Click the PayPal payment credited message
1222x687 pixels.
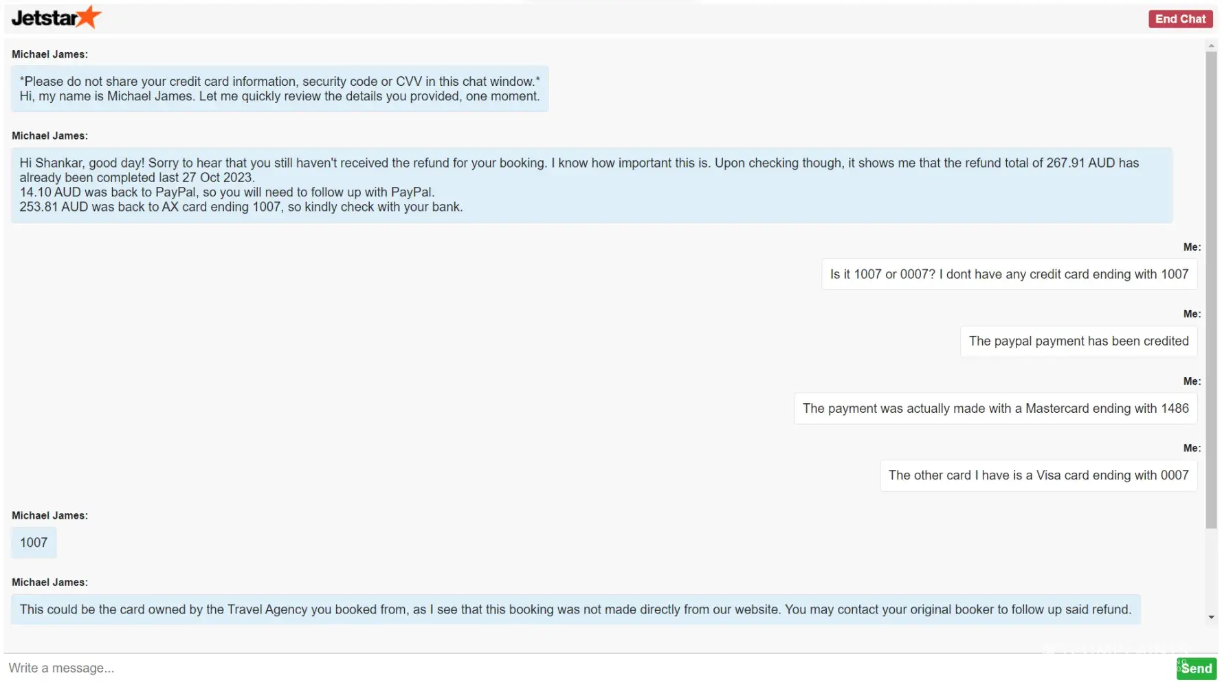click(x=1078, y=341)
